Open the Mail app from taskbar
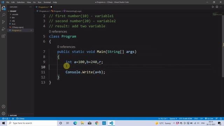The height and width of the screenshot is (126, 224). [x=90, y=123]
